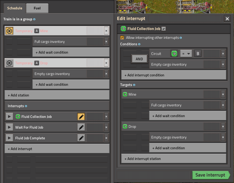
Task: Grab the drag handle of Fluid Job Complete
Action: (95, 138)
